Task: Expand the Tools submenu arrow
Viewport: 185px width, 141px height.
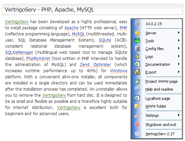Action: [179, 41]
